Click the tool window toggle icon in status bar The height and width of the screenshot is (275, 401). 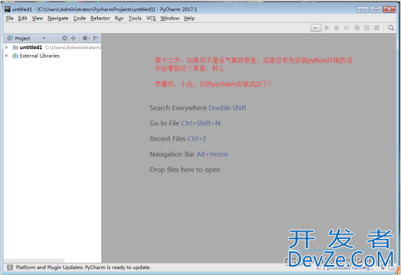point(10,267)
